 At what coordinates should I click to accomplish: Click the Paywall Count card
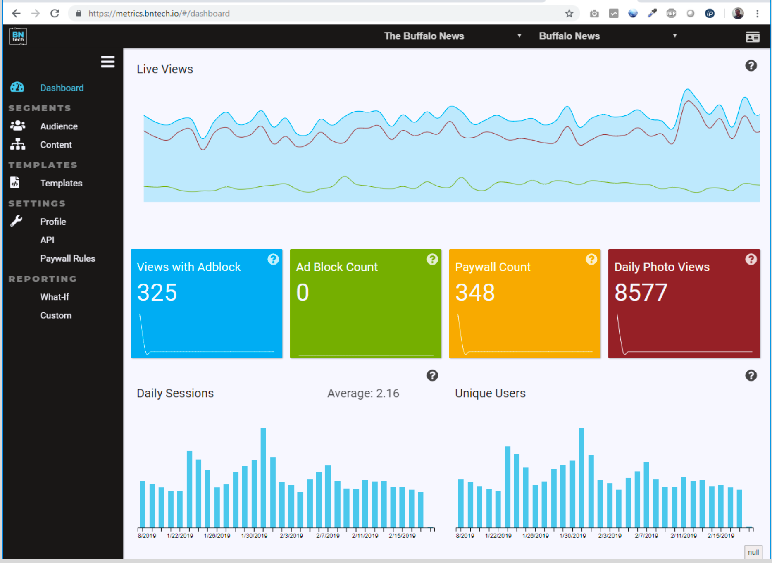(x=525, y=303)
